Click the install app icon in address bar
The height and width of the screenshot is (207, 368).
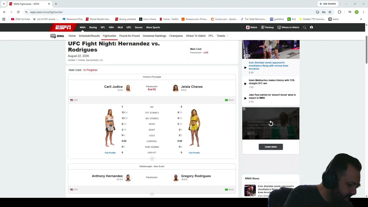[317, 12]
